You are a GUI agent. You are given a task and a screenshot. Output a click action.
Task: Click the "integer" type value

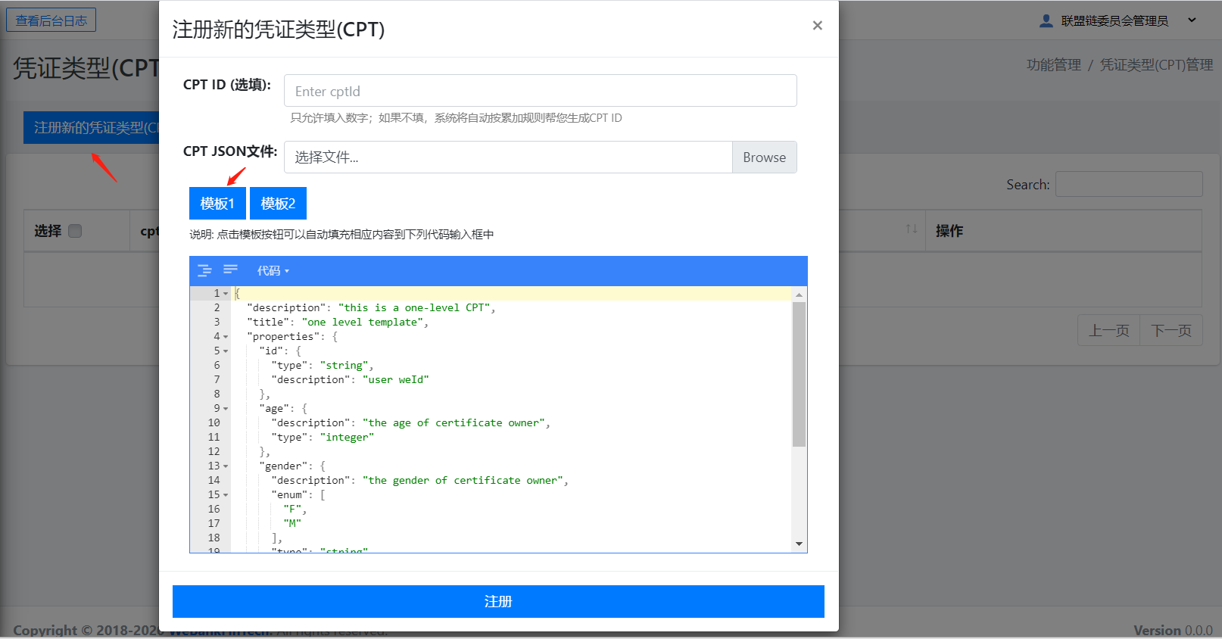[x=347, y=438]
